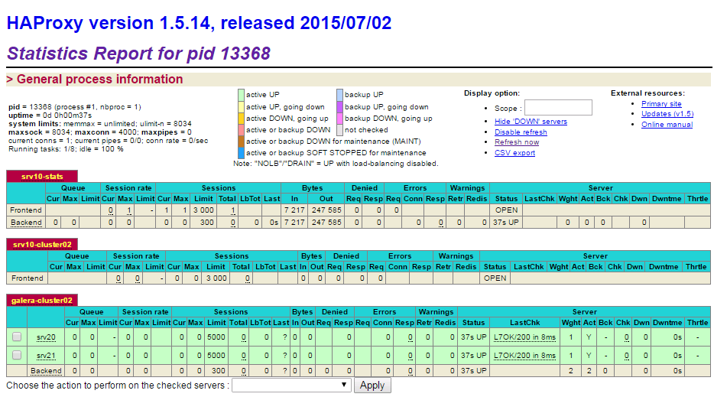The image size is (714, 397).
Task: Click the srv10-cluster02 Frontend session limit 3 000
Action: click(216, 278)
